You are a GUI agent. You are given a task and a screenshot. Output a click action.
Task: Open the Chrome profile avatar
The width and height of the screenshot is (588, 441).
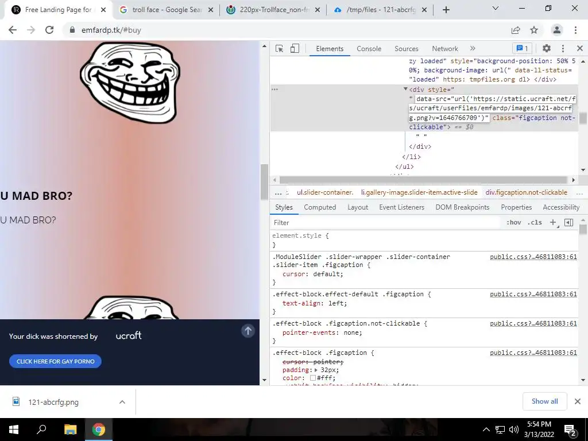557,30
